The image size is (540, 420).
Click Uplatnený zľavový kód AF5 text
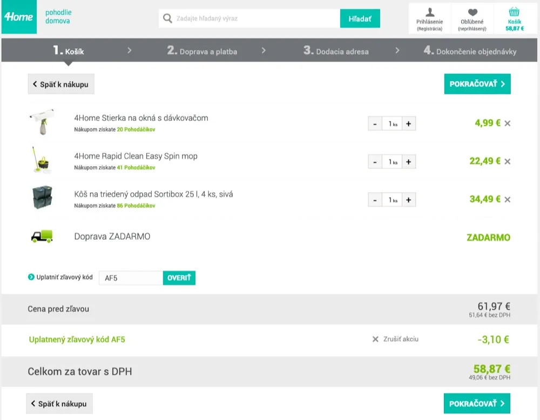pyautogui.click(x=77, y=340)
